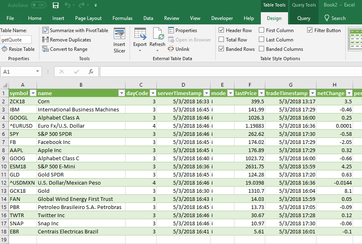This screenshot has height=244, width=362.
Task: Switch to the Page Layout tab
Action: pos(88,18)
